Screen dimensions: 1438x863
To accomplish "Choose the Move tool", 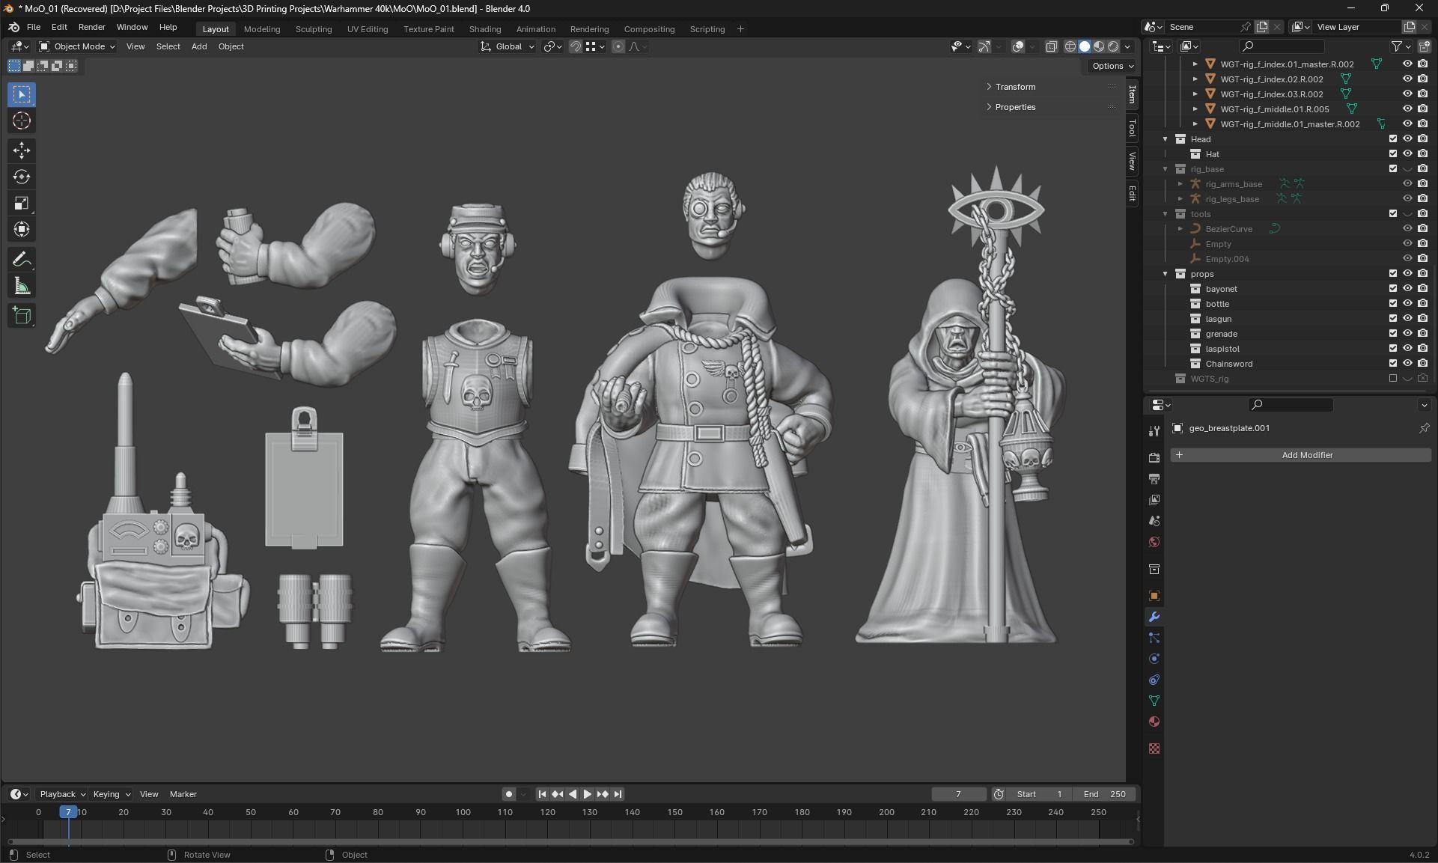I will click(22, 150).
